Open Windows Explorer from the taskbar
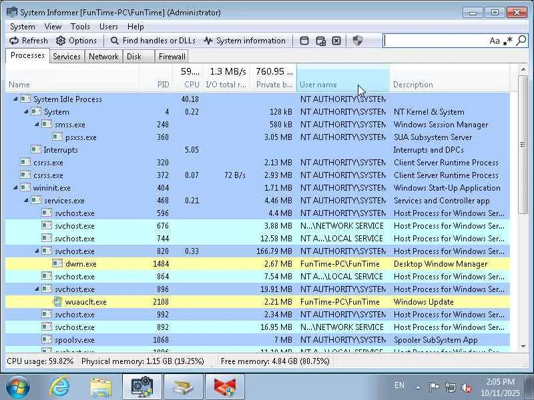 [x=101, y=387]
